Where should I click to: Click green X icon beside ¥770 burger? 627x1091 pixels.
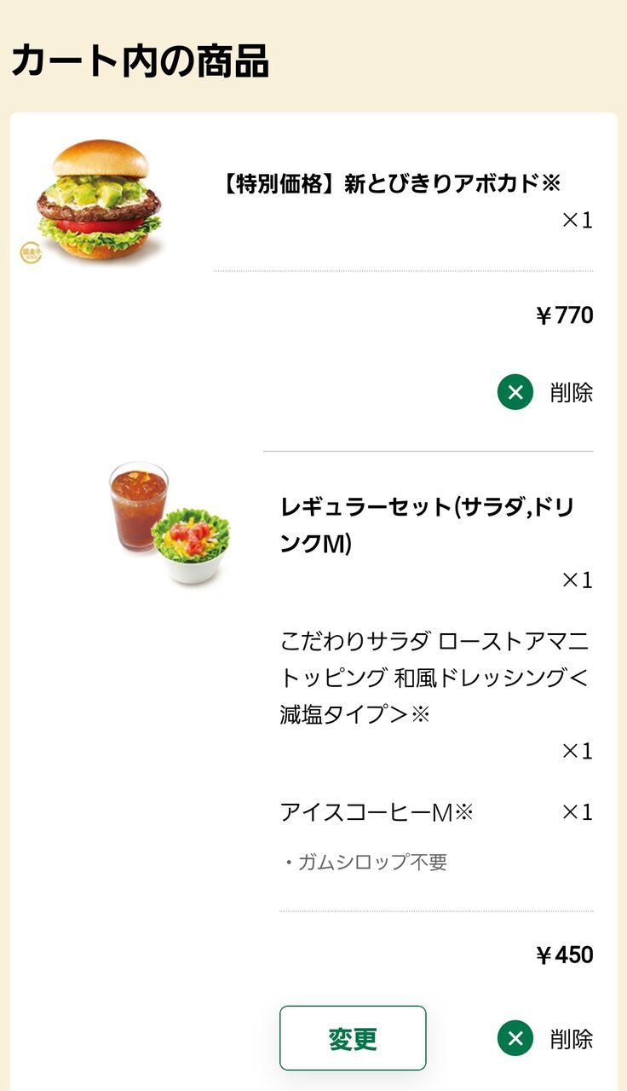point(515,392)
